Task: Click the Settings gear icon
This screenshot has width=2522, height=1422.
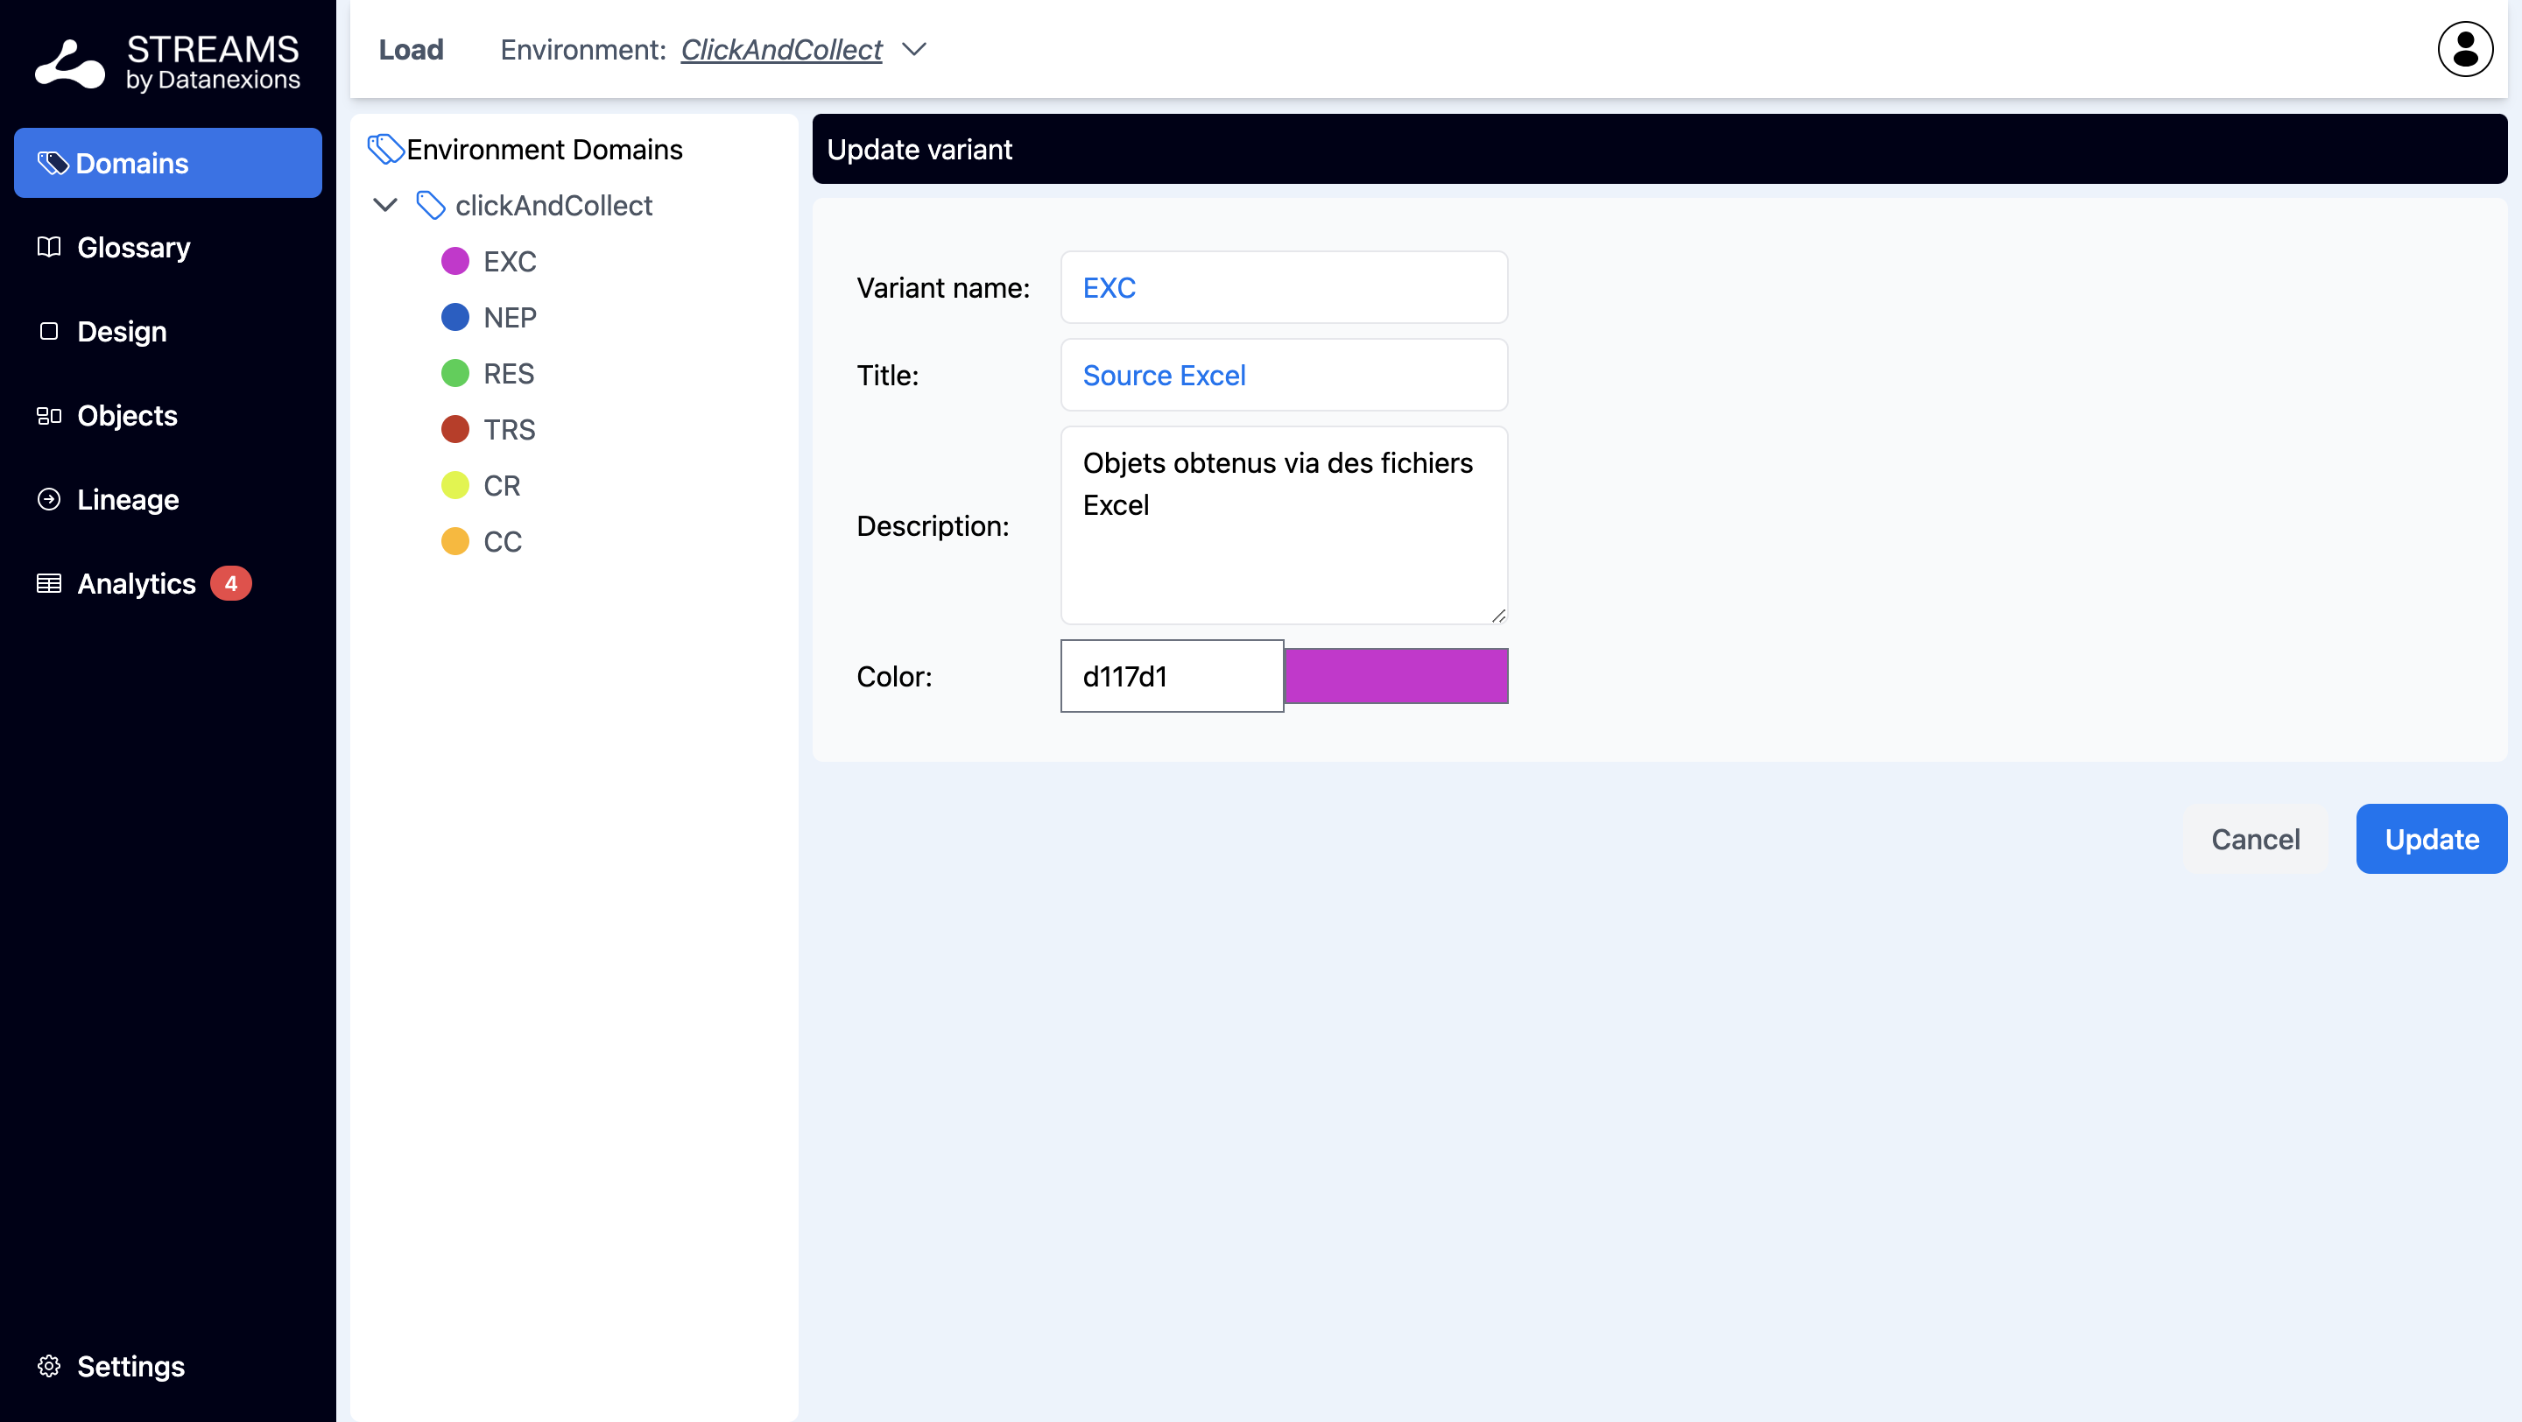Action: click(x=49, y=1365)
